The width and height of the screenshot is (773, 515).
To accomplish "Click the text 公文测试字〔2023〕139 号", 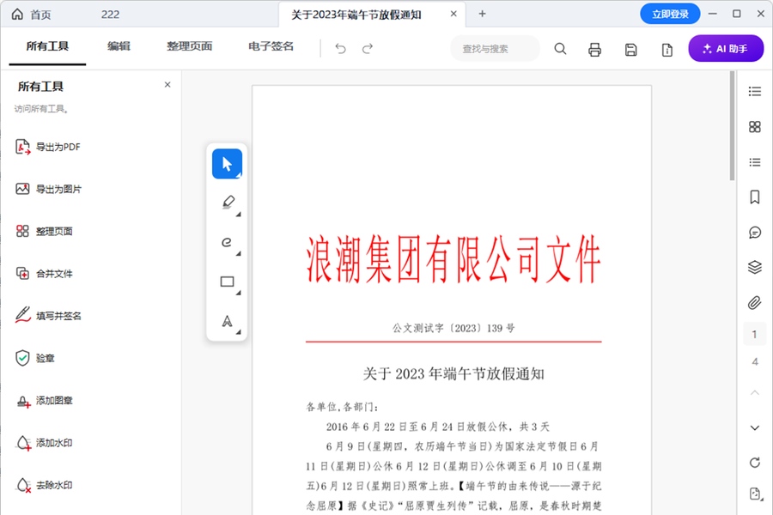I will tap(453, 328).
